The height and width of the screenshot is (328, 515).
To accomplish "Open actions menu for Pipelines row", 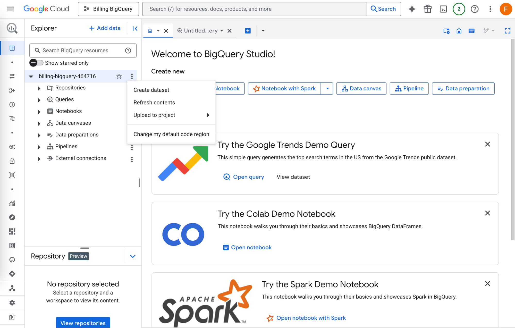I will (x=132, y=147).
